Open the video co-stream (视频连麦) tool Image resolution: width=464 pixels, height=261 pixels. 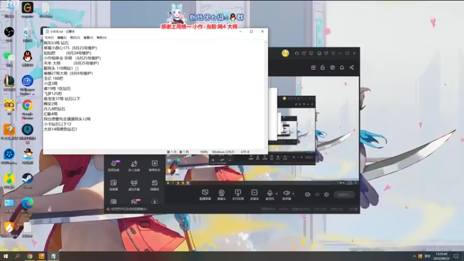coord(114,166)
